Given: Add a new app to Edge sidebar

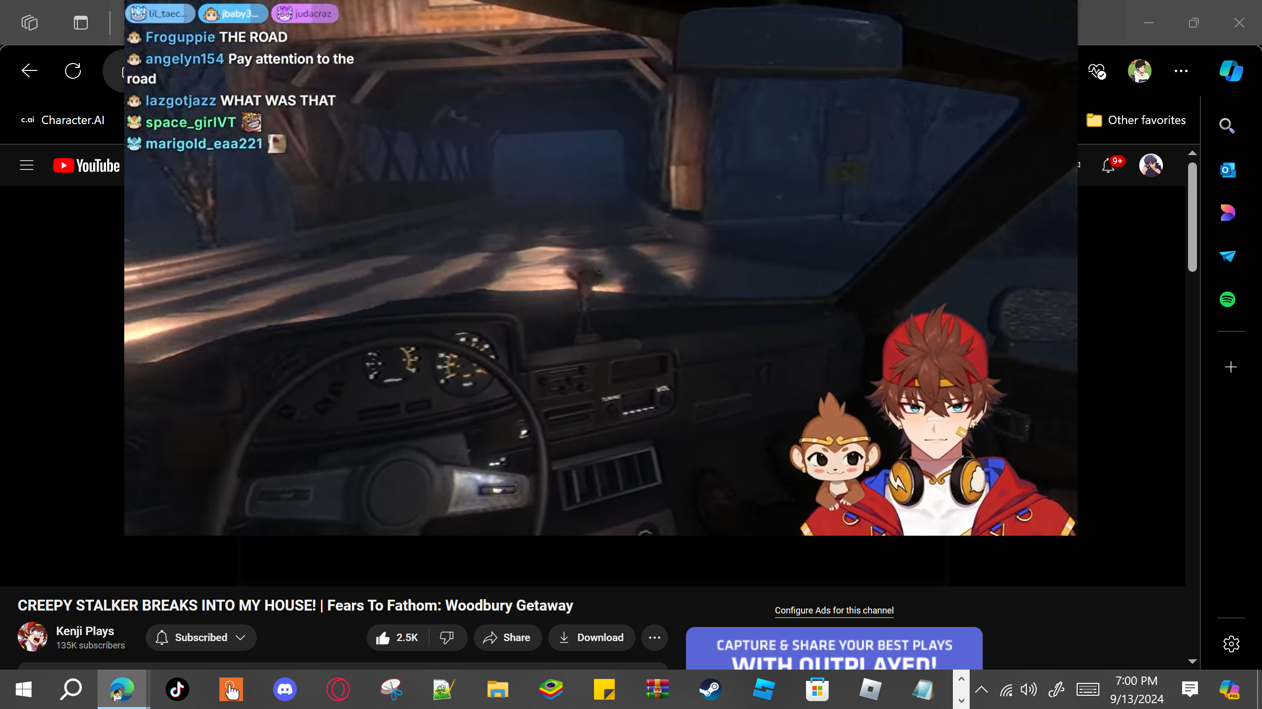Looking at the screenshot, I should (x=1231, y=367).
